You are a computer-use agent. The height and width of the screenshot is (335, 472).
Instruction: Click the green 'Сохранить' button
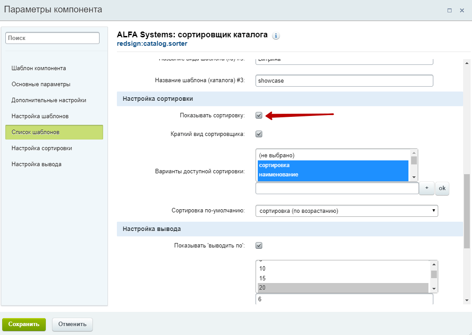pos(24,324)
